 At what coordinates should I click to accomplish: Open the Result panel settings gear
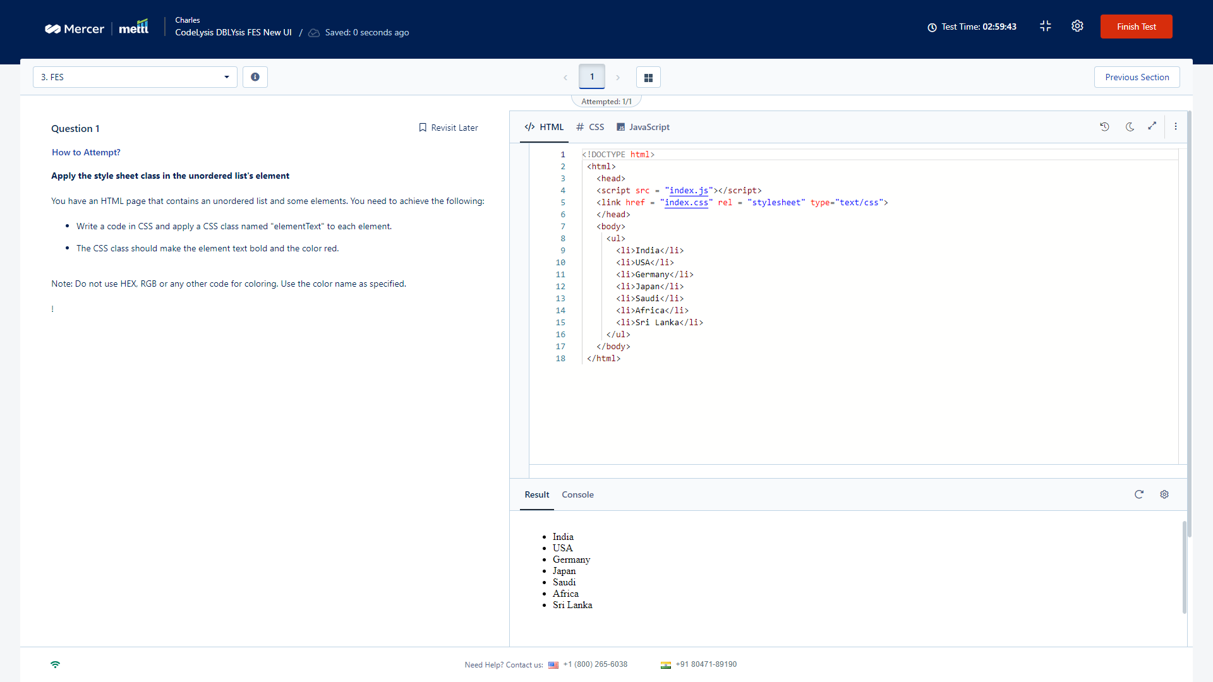coord(1164,494)
